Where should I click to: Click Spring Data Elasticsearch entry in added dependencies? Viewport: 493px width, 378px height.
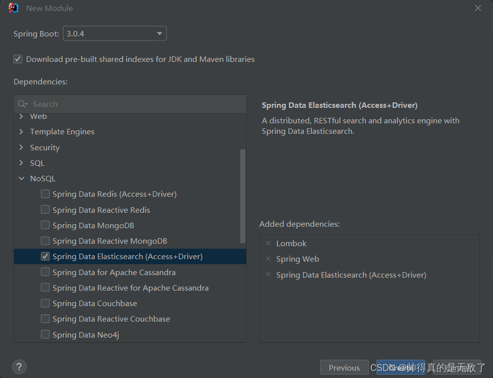(x=351, y=275)
